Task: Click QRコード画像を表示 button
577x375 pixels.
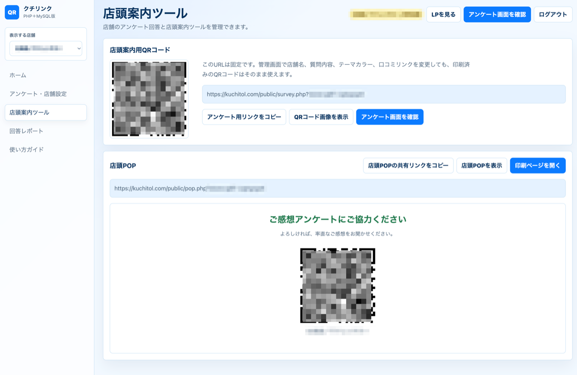Action: pyautogui.click(x=321, y=117)
